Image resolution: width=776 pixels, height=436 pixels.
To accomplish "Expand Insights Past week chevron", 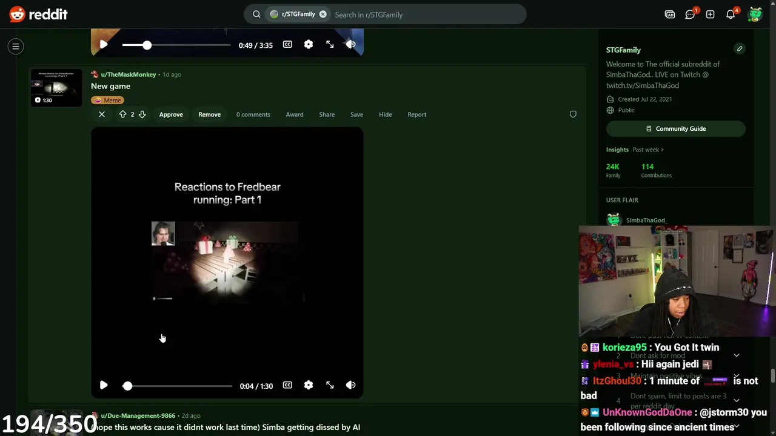I will pyautogui.click(x=662, y=150).
